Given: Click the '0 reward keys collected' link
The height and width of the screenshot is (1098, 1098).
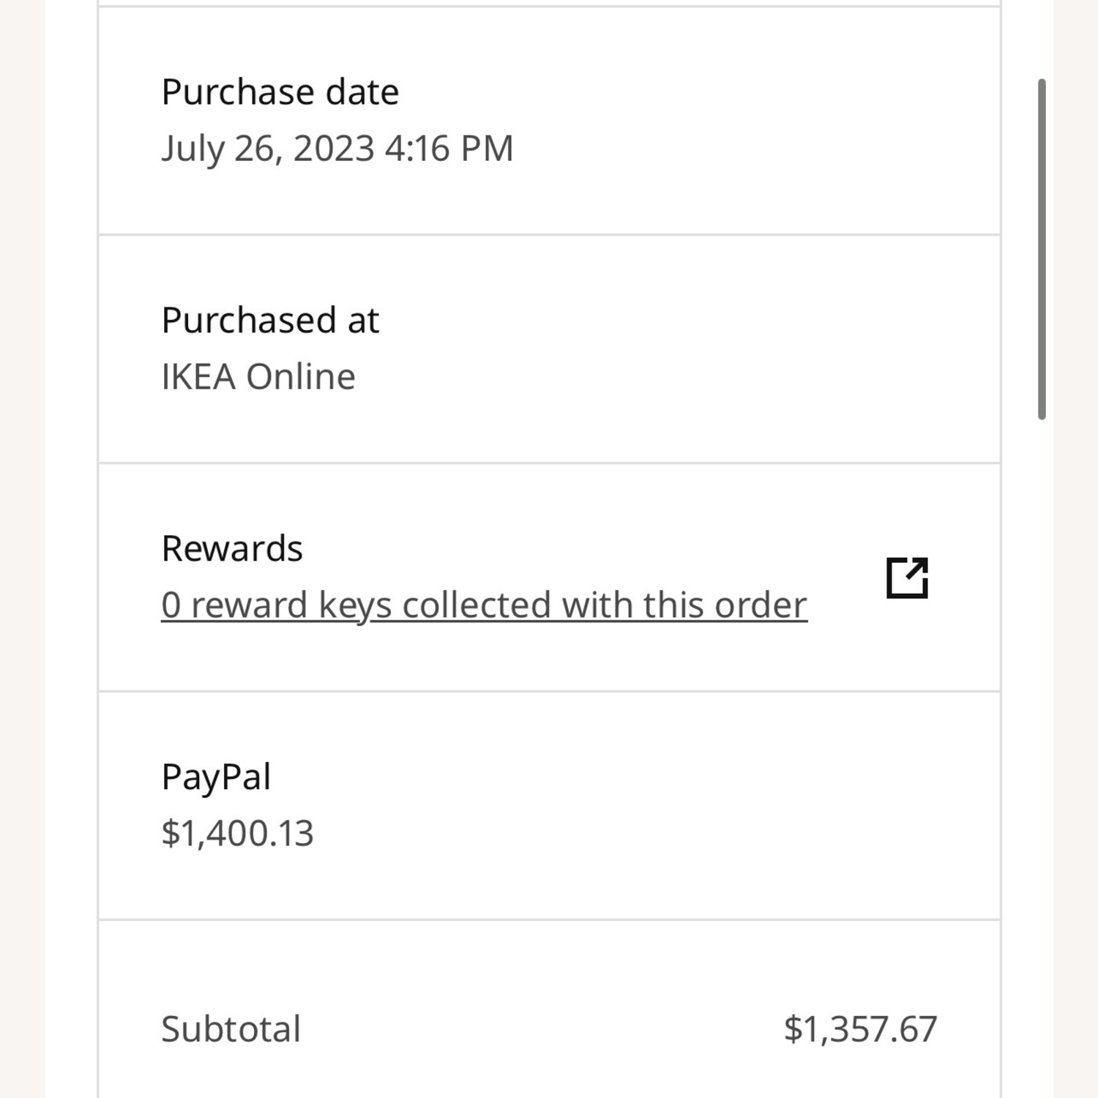Looking at the screenshot, I should (x=484, y=605).
